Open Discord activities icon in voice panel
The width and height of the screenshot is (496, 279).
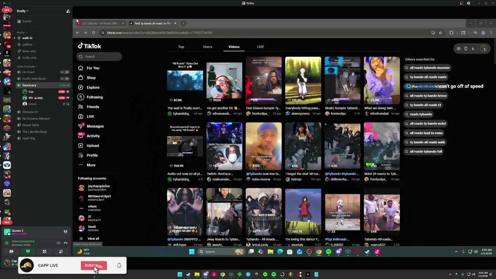click(x=44, y=251)
